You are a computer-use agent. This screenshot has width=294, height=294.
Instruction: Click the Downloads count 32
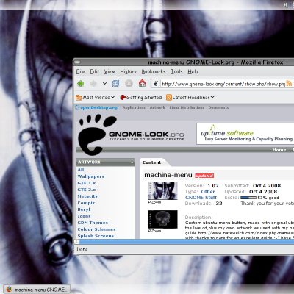tap(219, 204)
